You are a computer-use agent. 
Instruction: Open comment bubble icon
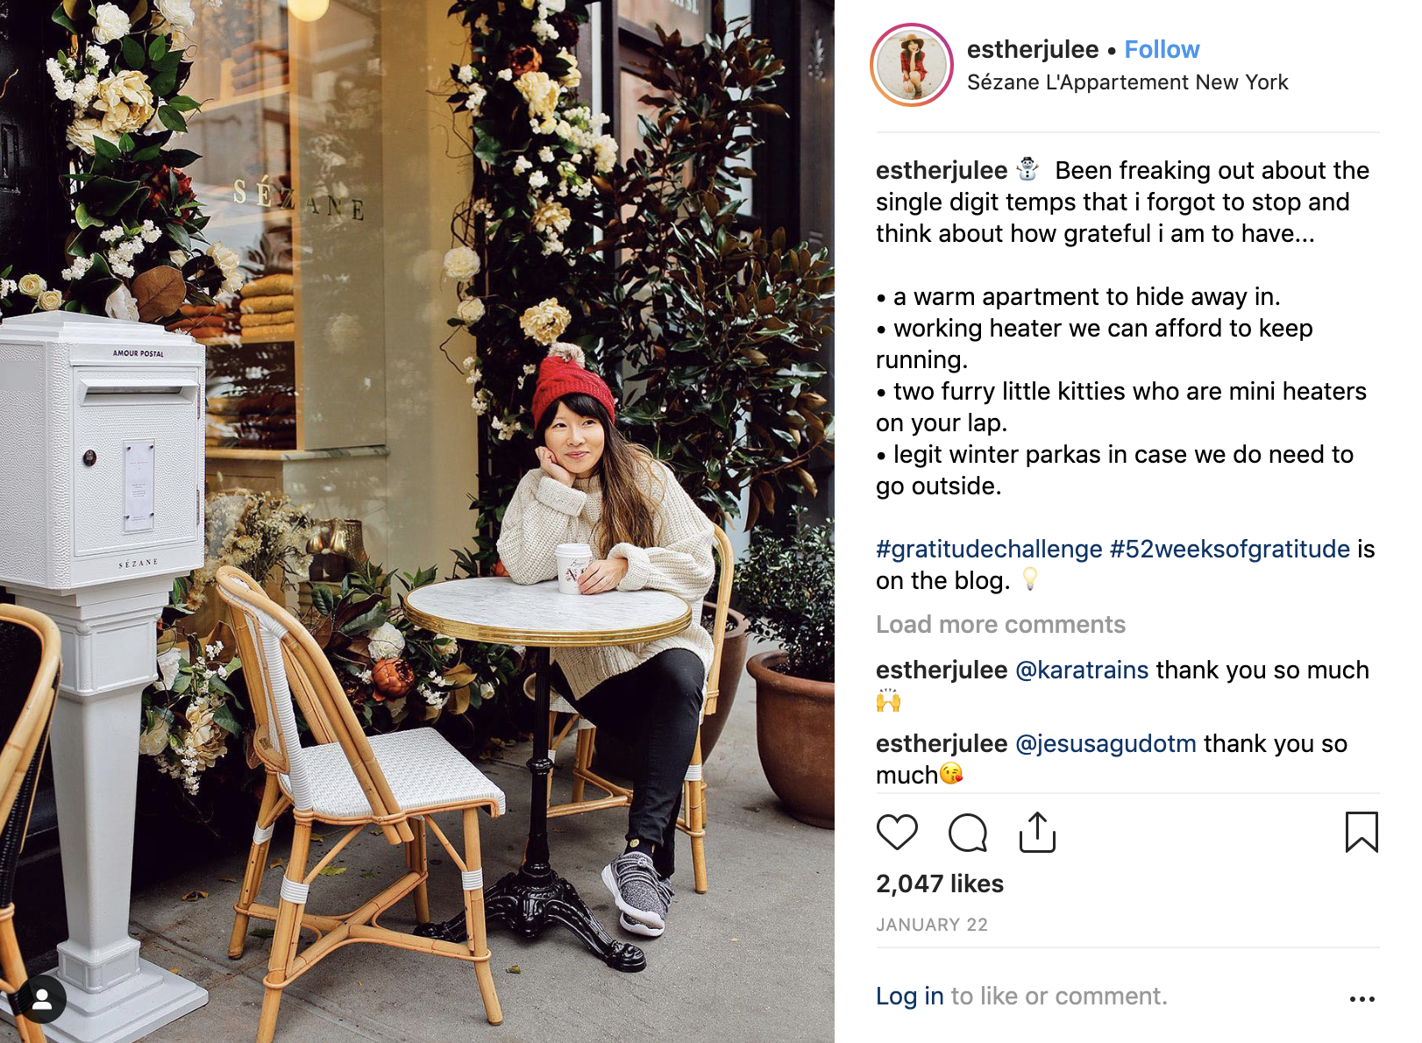coord(968,833)
